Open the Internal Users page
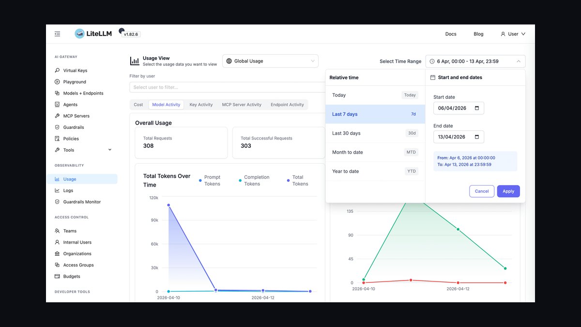This screenshot has width=581, height=327. (82, 242)
